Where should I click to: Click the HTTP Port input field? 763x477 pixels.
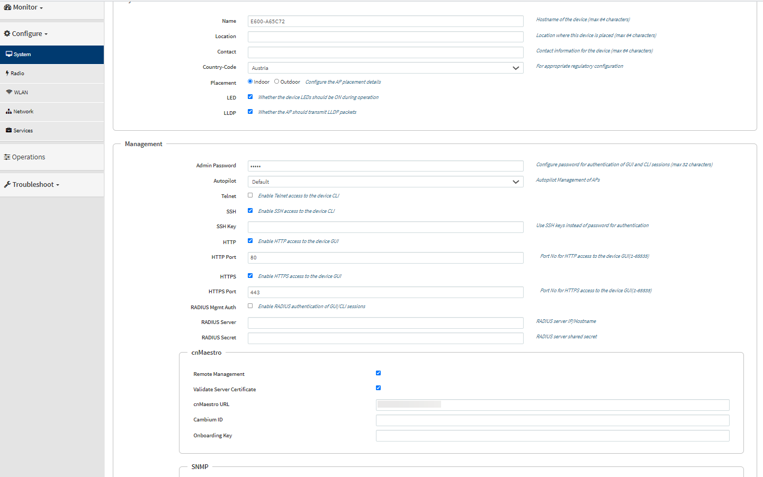coord(385,258)
